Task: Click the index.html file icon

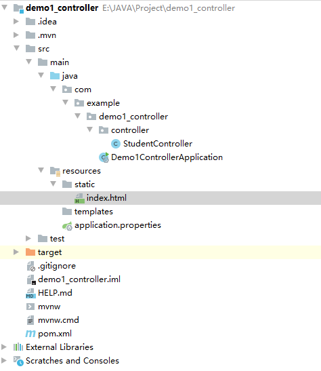Action: click(x=79, y=198)
